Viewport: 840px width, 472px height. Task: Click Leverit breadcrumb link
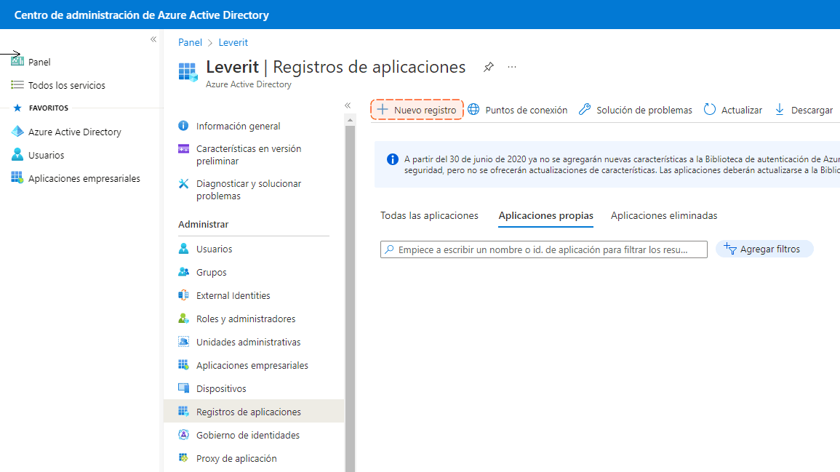(233, 42)
